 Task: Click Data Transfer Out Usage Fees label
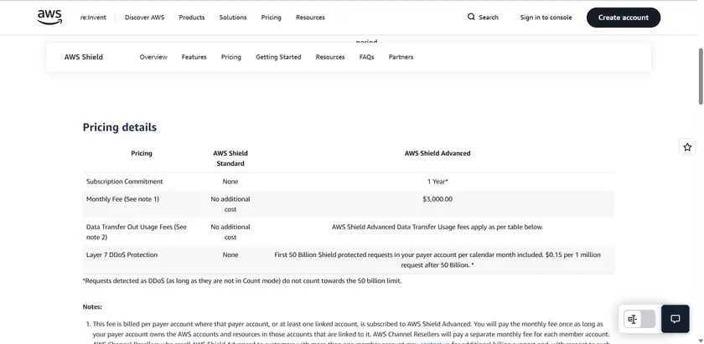137,232
